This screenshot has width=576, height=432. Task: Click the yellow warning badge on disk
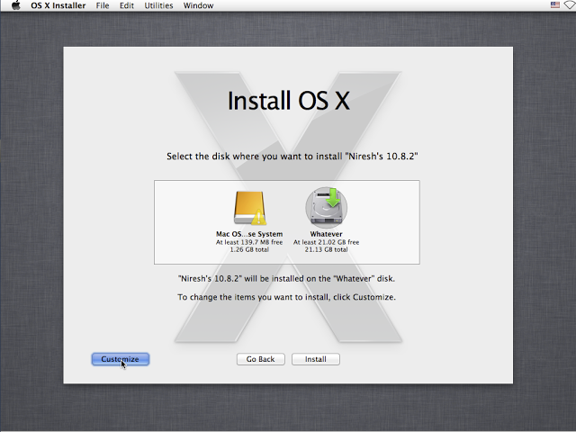coord(260,218)
